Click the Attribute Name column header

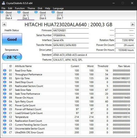(23, 66)
